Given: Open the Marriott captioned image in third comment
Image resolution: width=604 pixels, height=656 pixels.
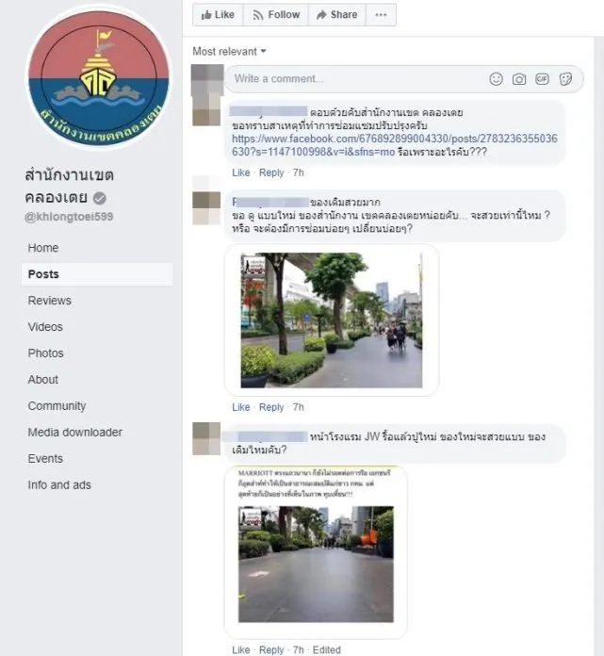Looking at the screenshot, I should pyautogui.click(x=316, y=551).
